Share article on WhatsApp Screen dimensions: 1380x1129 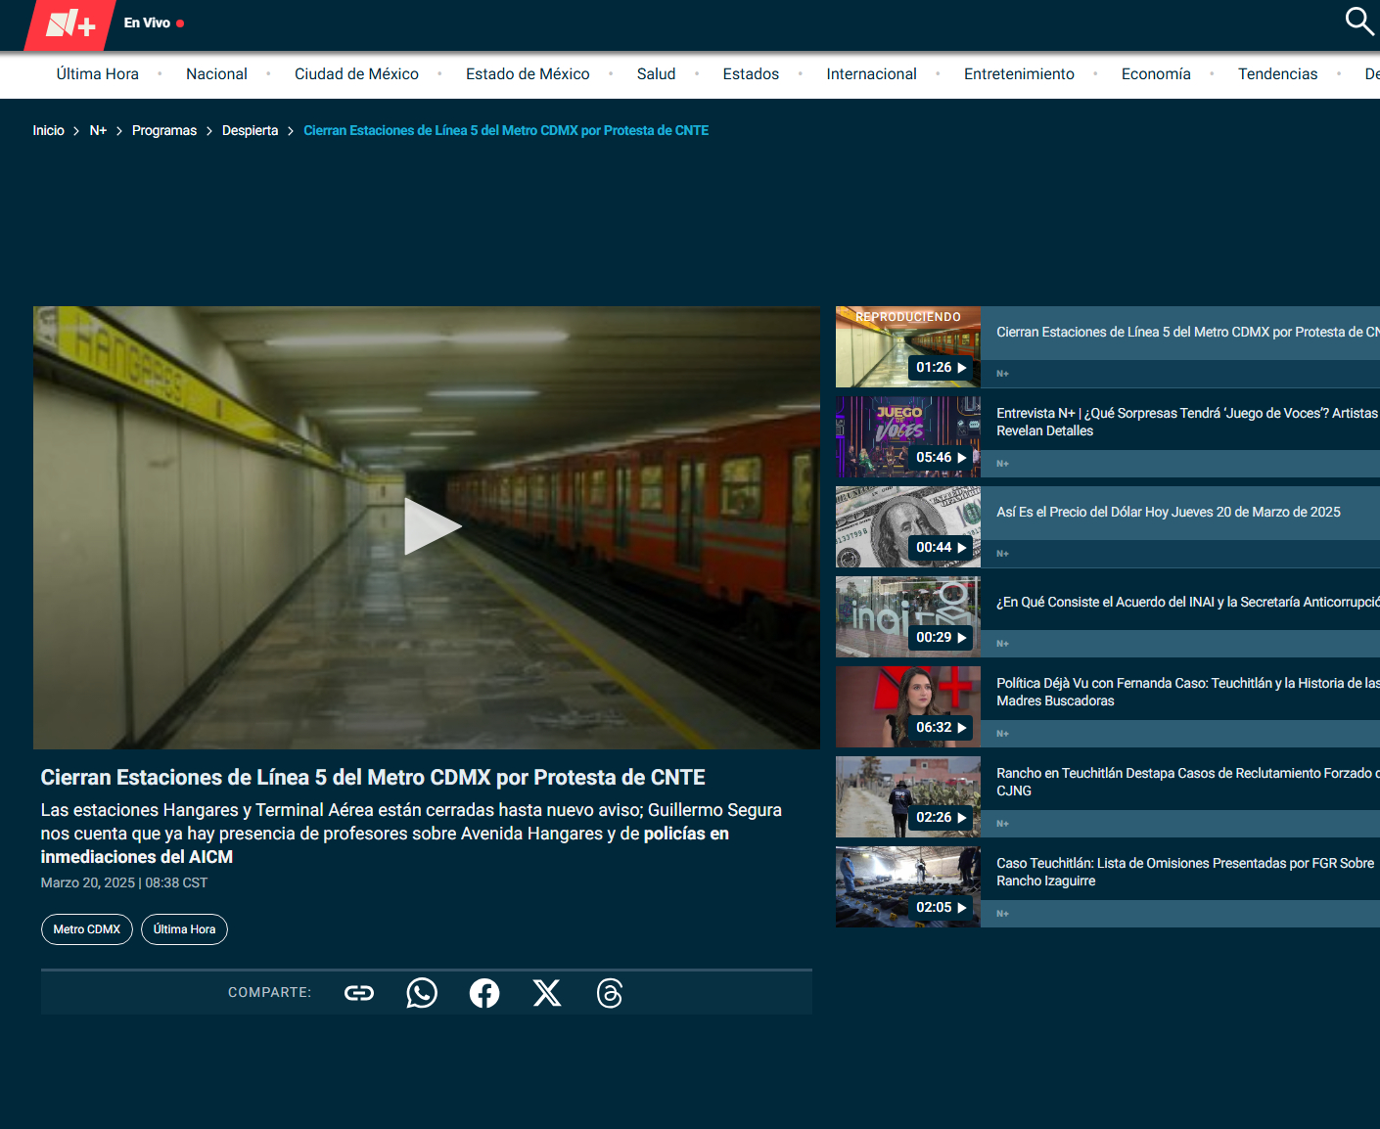[x=422, y=993]
